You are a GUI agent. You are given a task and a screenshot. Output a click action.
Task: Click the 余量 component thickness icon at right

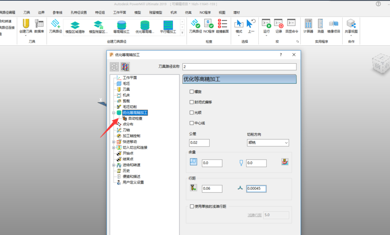tap(285, 162)
